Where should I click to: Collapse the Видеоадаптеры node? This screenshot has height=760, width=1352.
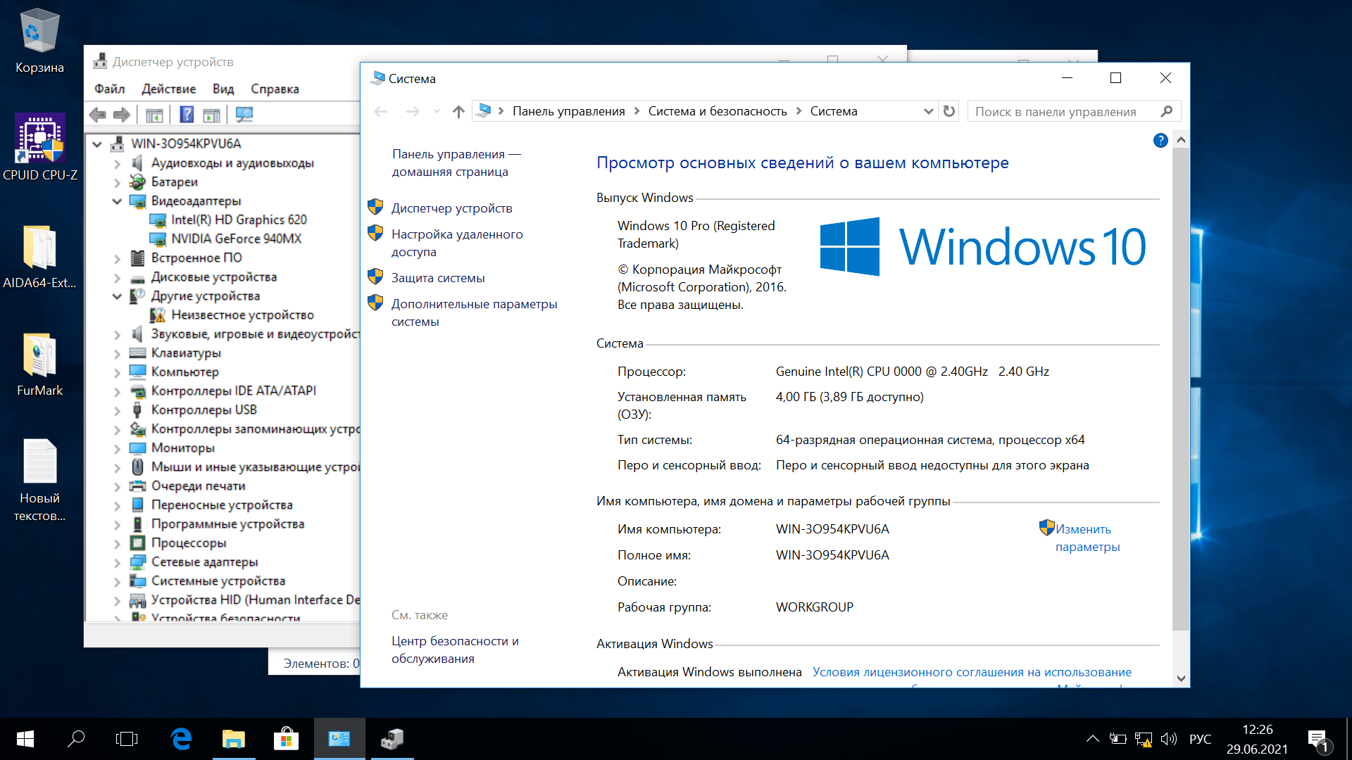pyautogui.click(x=117, y=201)
